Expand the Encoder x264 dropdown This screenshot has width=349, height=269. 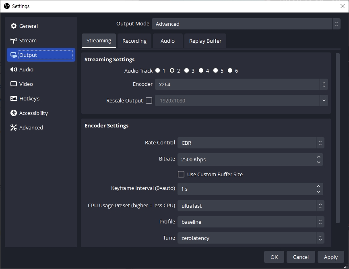pyautogui.click(x=241, y=84)
